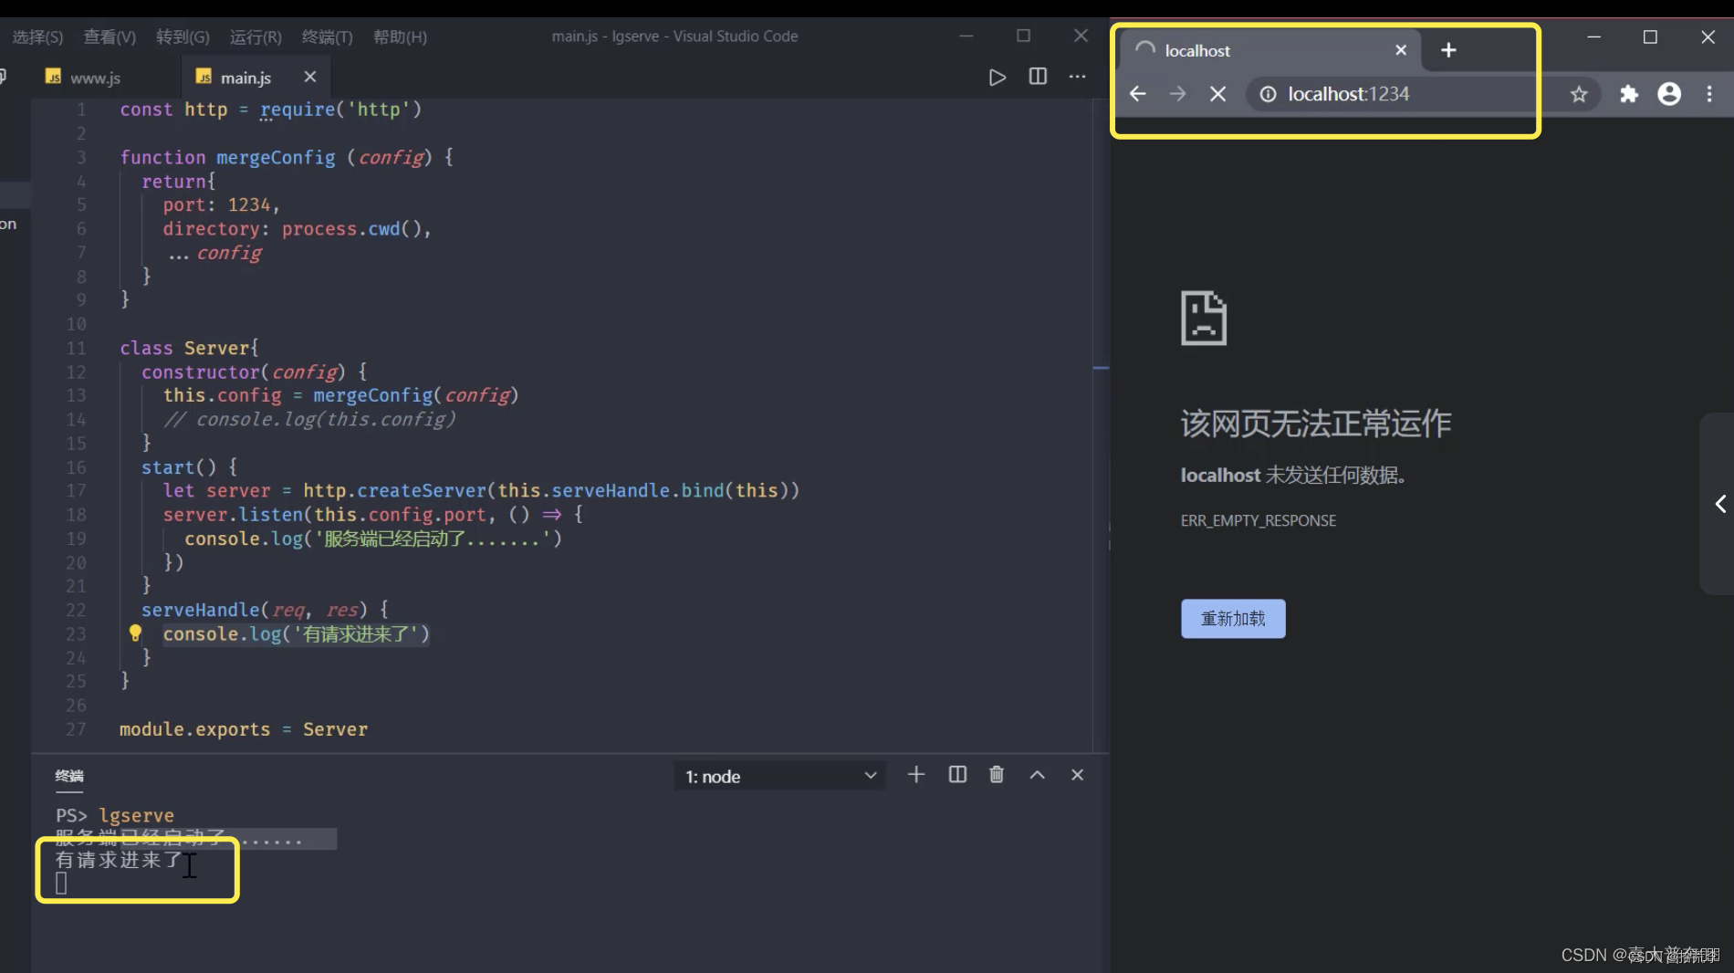The height and width of the screenshot is (973, 1734).
Task: Close the terminal panel
Action: pos(1078,774)
